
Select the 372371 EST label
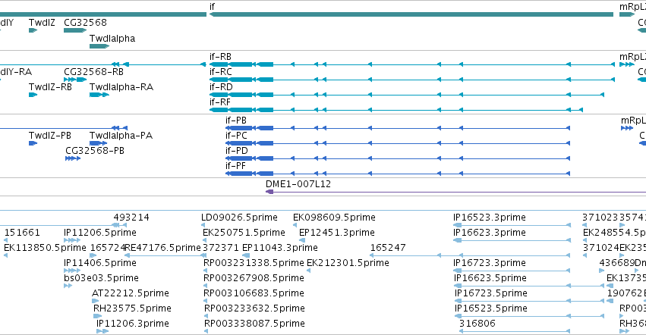221,248
